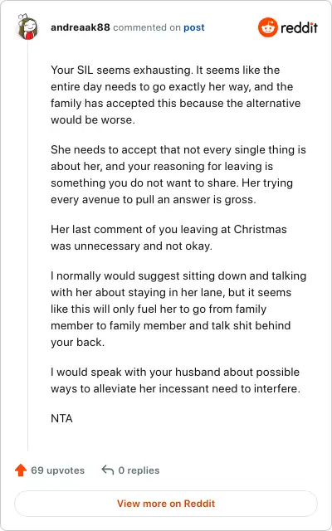Click the line 'was unnecessary and not okay.'
This screenshot has height=531, width=332.
131,246
